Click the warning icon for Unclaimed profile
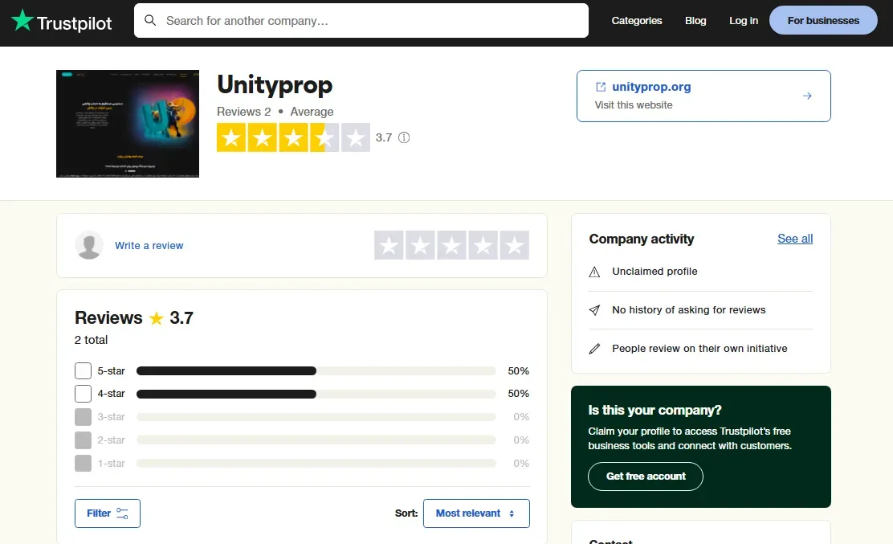 point(594,272)
